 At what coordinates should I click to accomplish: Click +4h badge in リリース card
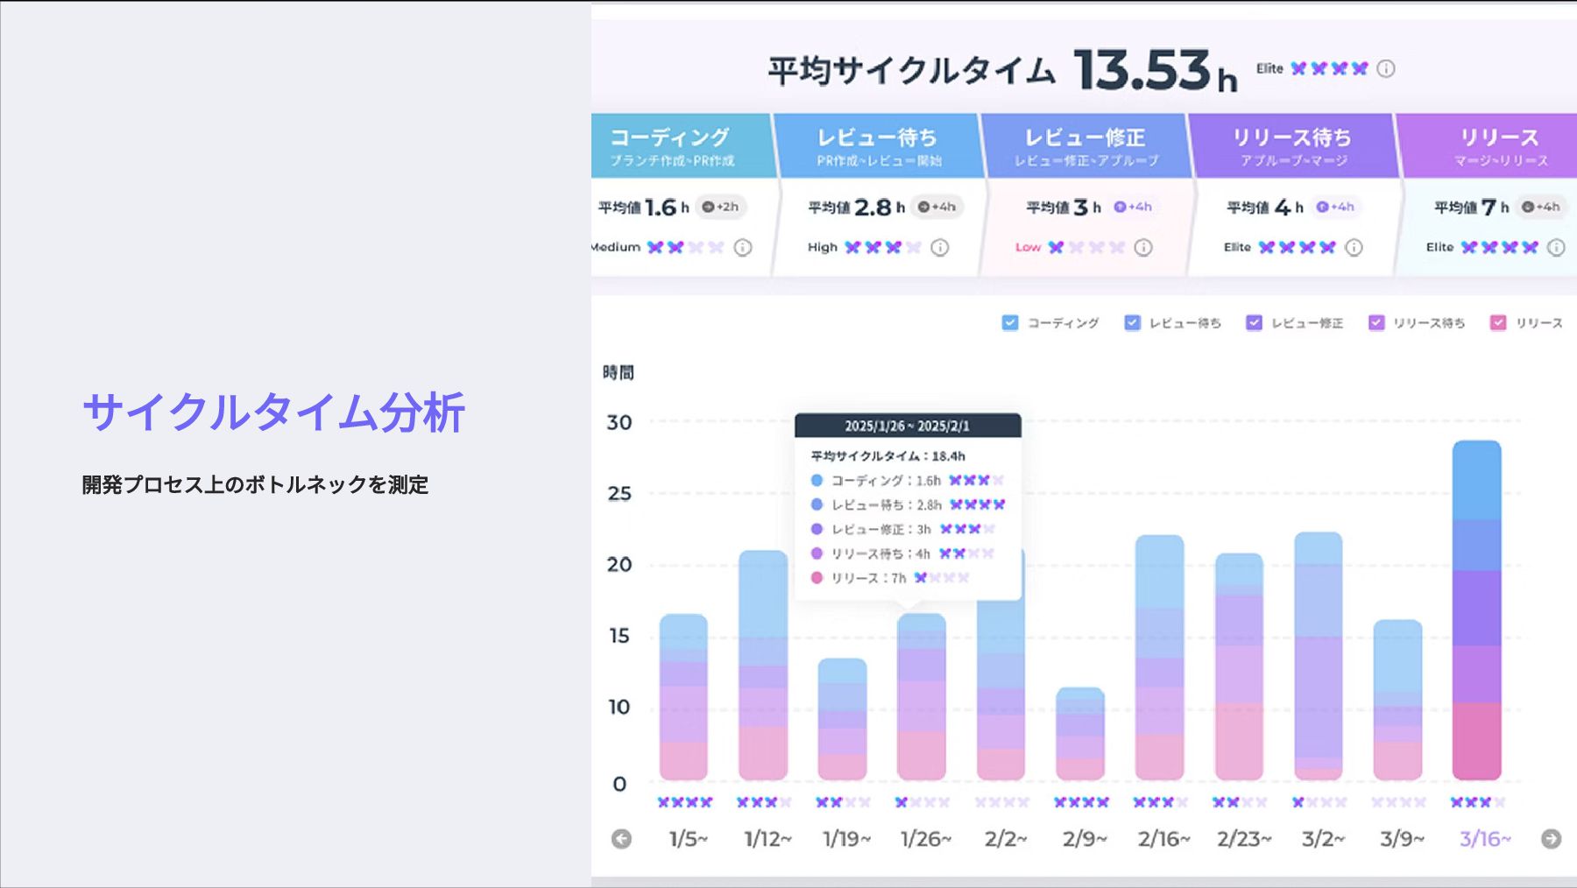point(1541,207)
